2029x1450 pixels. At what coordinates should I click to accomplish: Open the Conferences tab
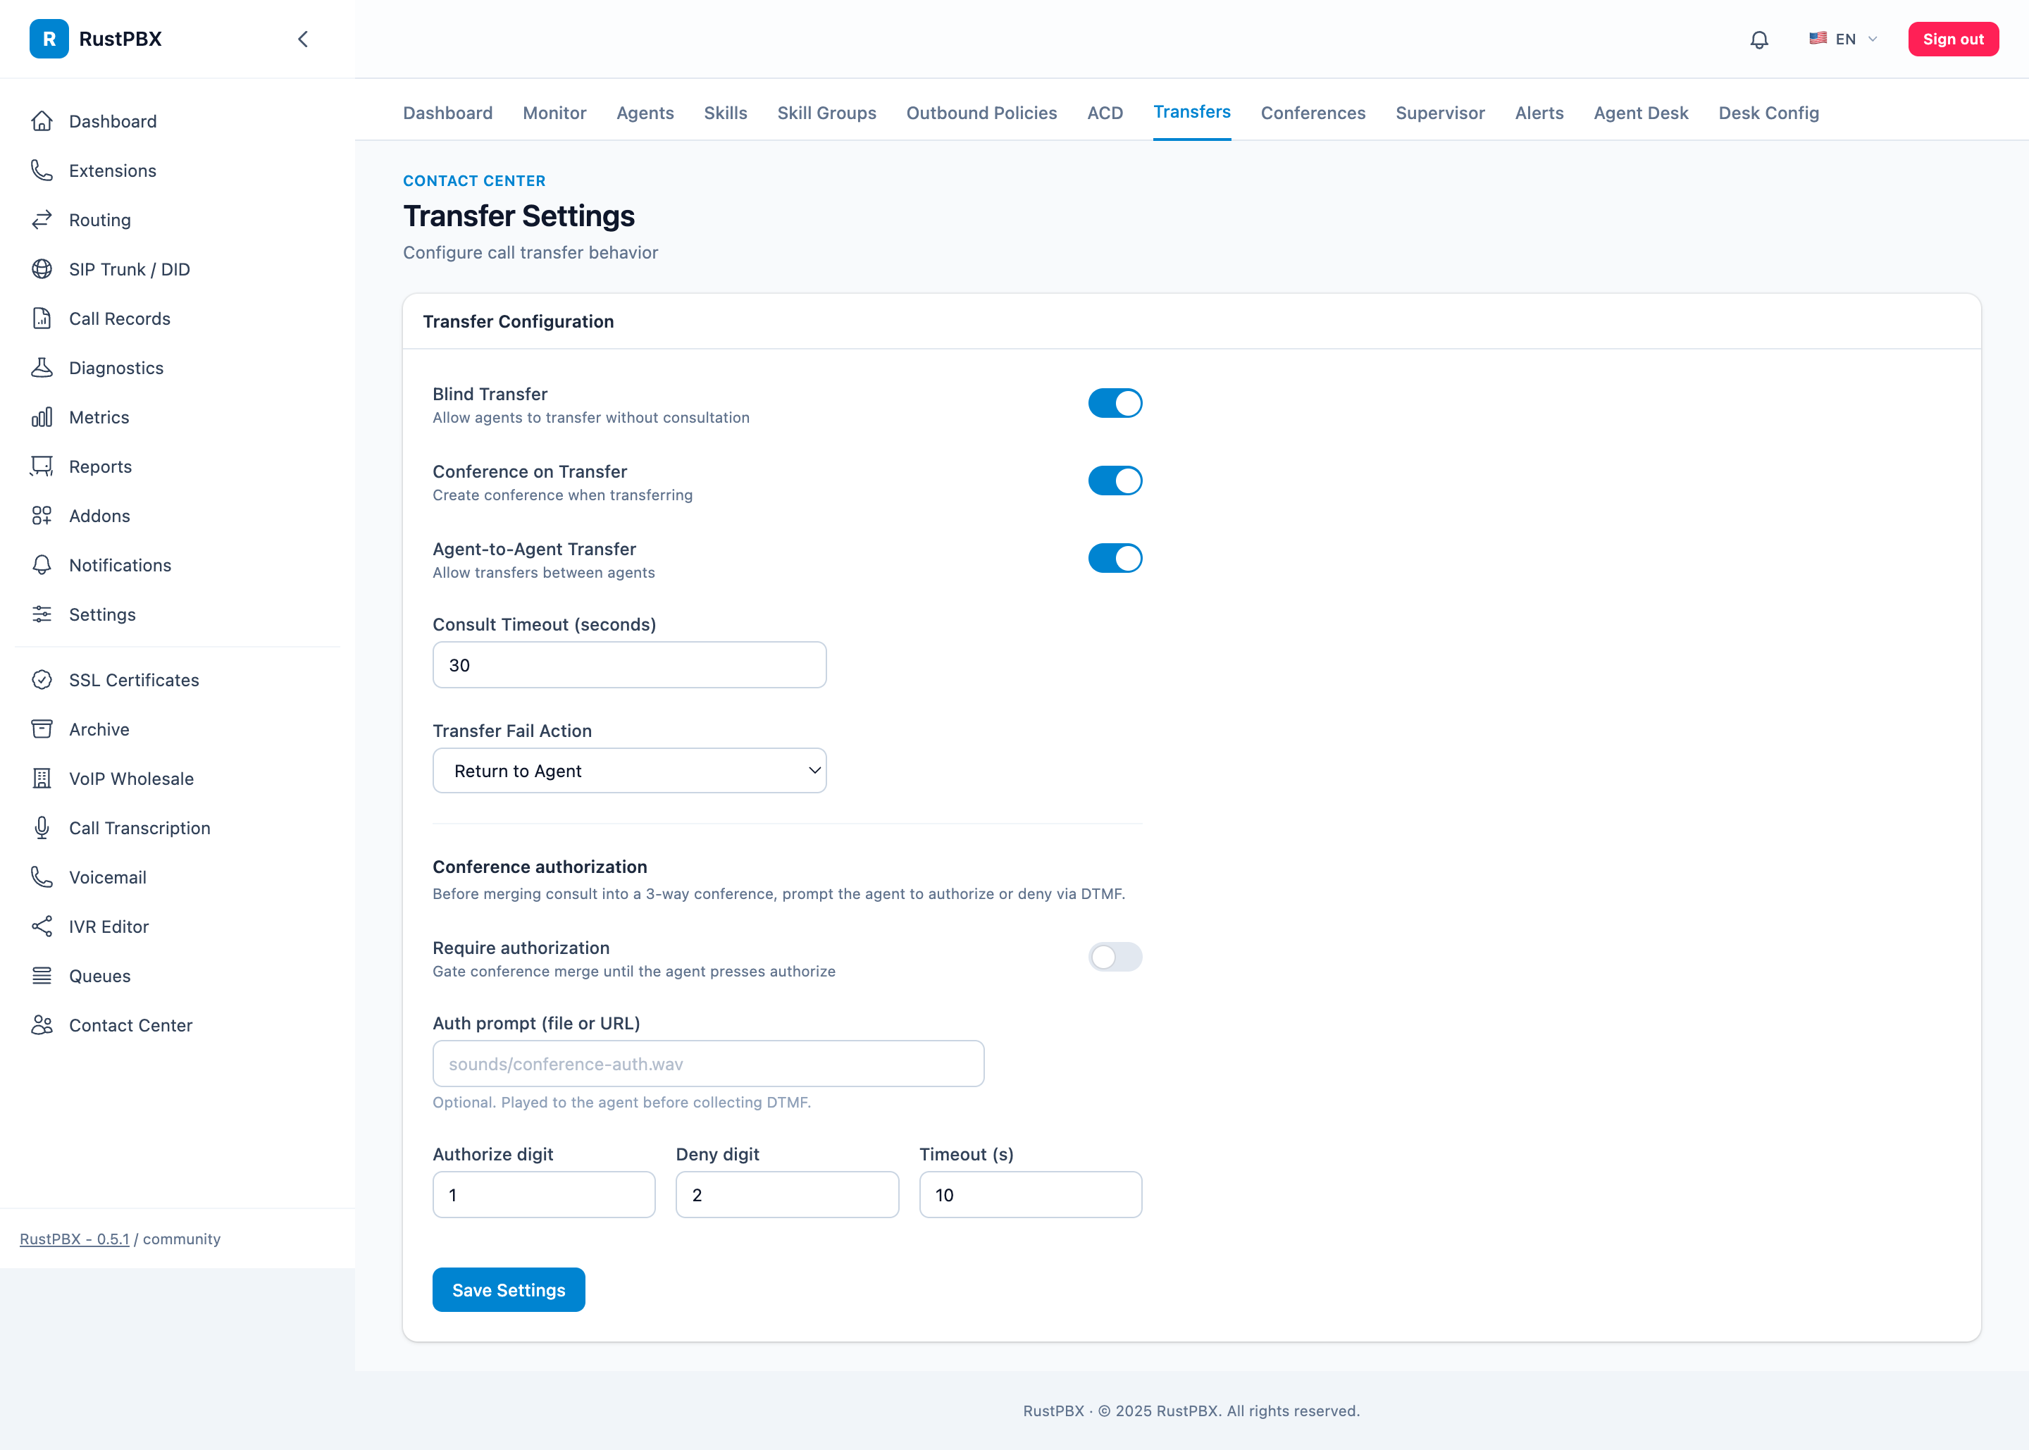tap(1313, 113)
